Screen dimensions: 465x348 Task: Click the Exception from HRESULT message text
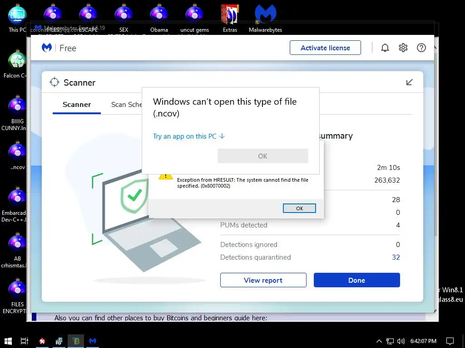point(242,183)
